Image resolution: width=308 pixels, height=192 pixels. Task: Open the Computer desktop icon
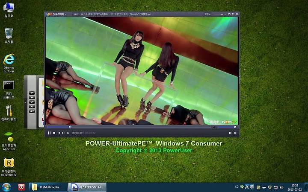click(9, 10)
